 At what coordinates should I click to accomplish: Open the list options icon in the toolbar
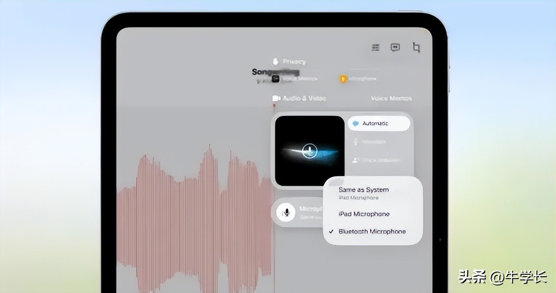[x=375, y=47]
